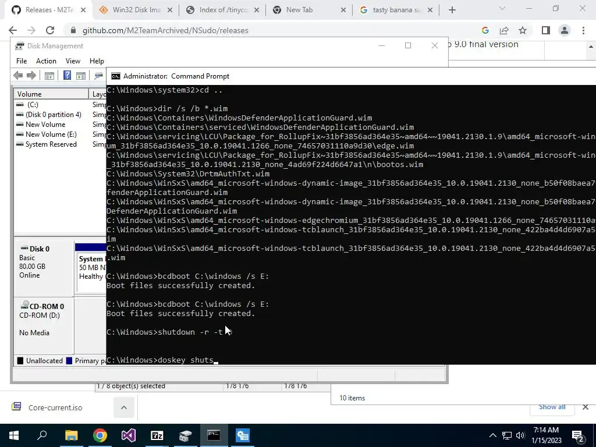Open the notification center icon
This screenshot has height=447, width=596.
pos(578,435)
